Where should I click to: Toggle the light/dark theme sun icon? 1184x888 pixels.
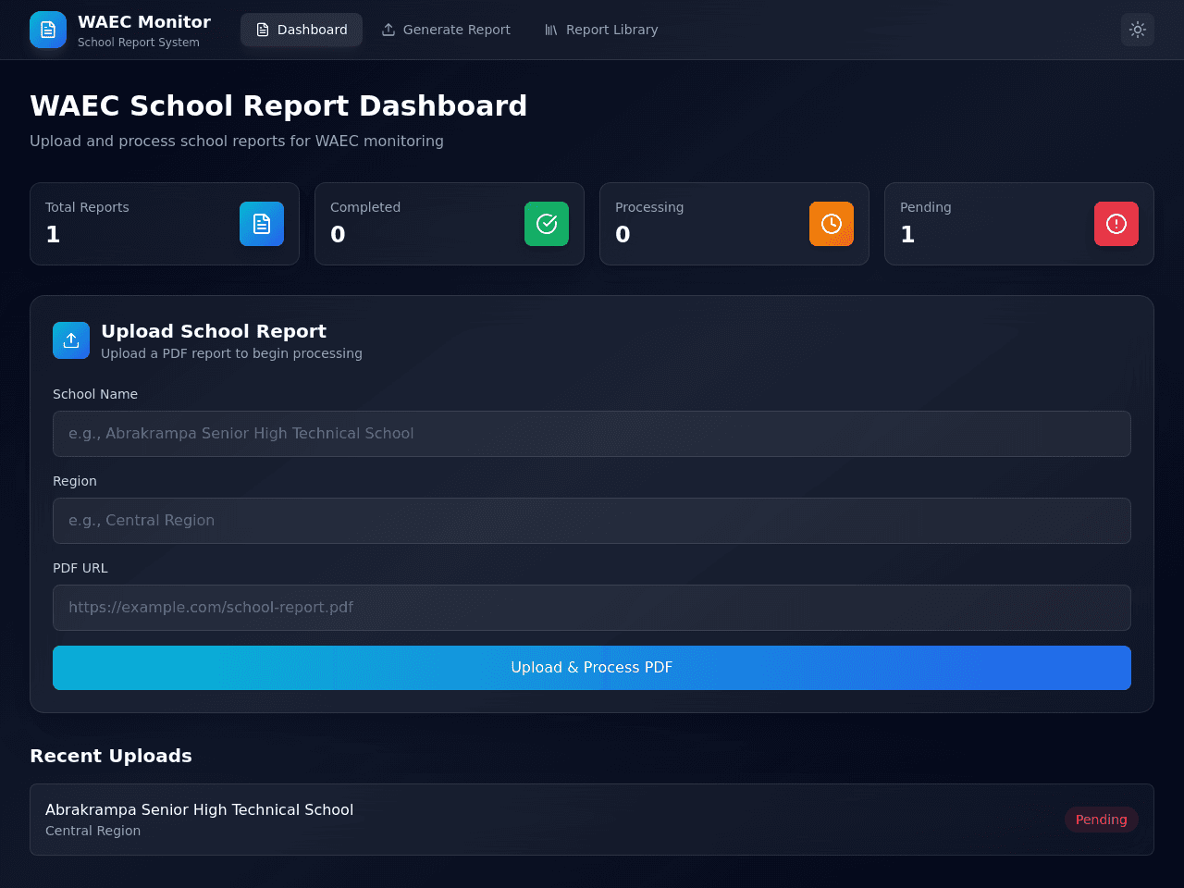(x=1138, y=30)
